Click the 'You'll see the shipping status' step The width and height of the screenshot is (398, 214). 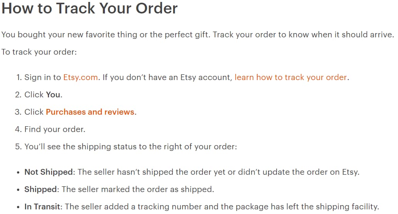coord(130,147)
